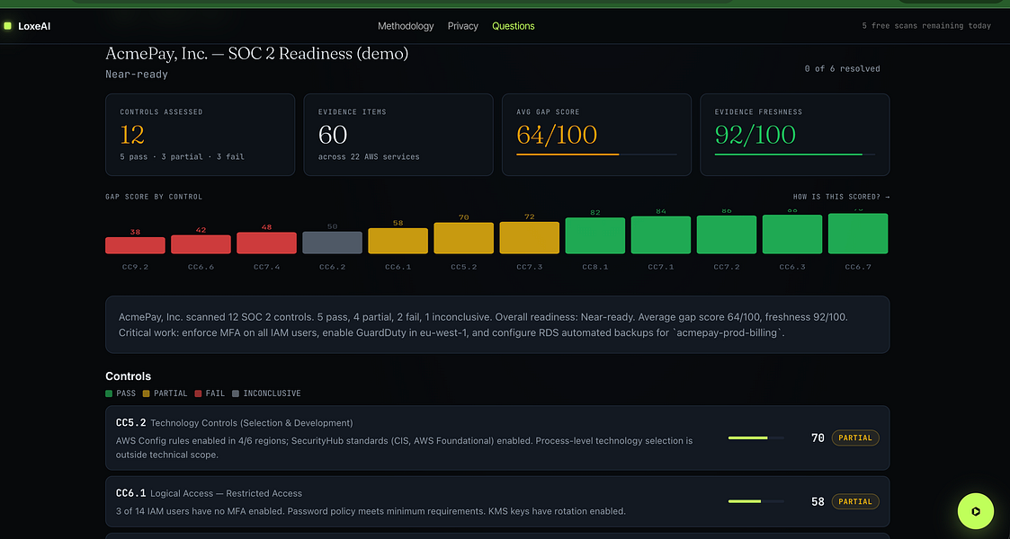Click the Evidence Freshness value 92/100
This screenshot has width=1010, height=539.
[x=755, y=135]
